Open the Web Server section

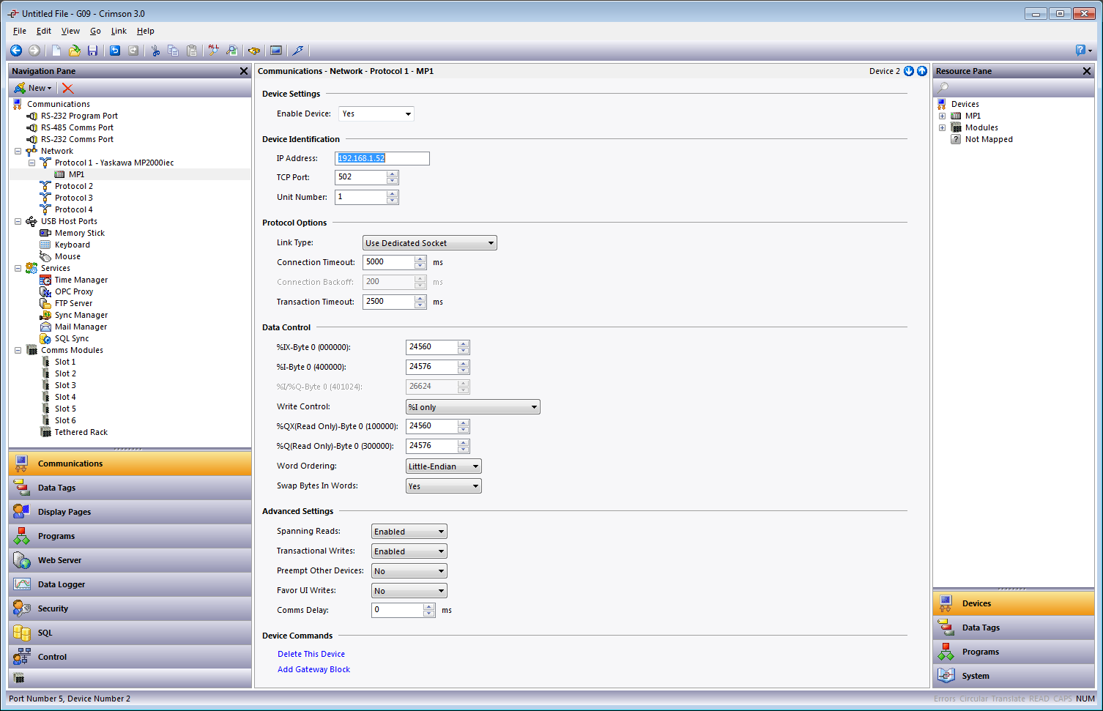click(x=130, y=560)
